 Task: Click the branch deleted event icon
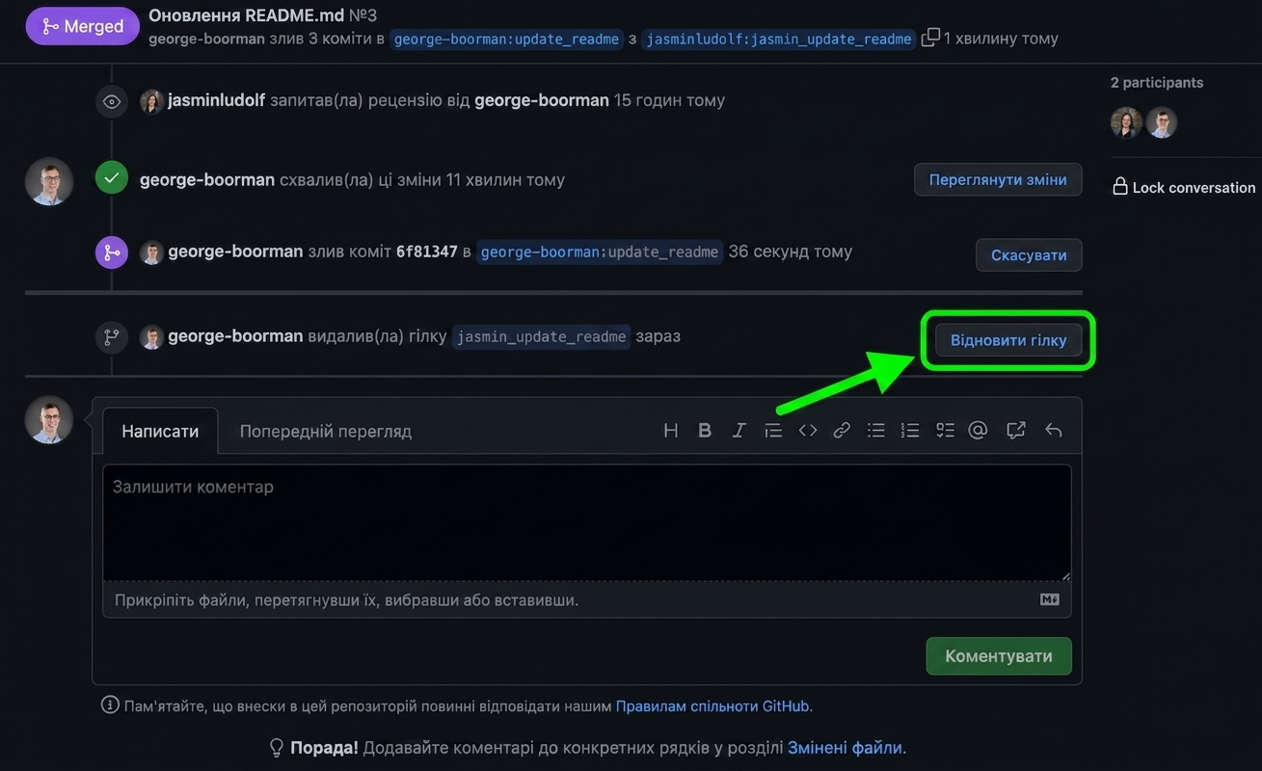point(112,337)
